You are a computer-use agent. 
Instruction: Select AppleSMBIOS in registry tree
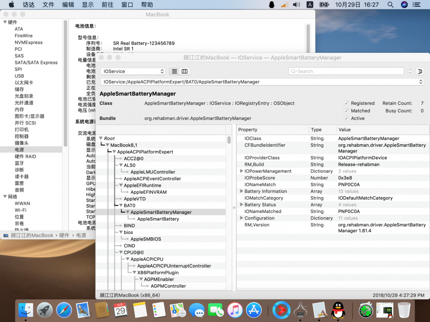click(146, 239)
